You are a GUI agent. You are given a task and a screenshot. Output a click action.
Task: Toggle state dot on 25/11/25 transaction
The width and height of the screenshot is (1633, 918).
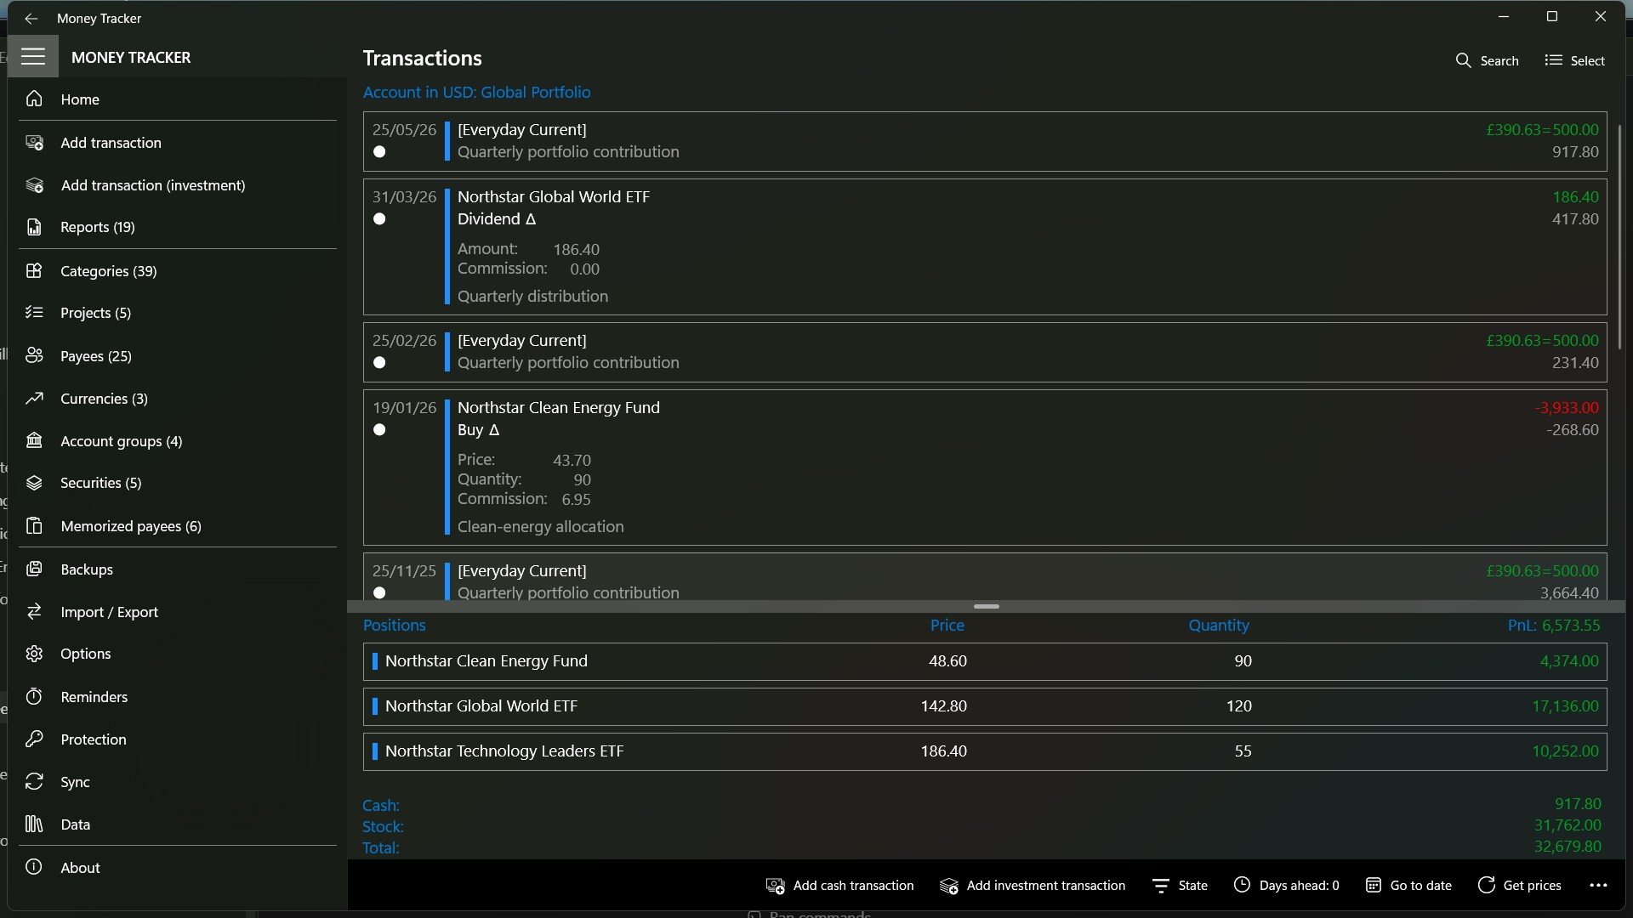379,593
